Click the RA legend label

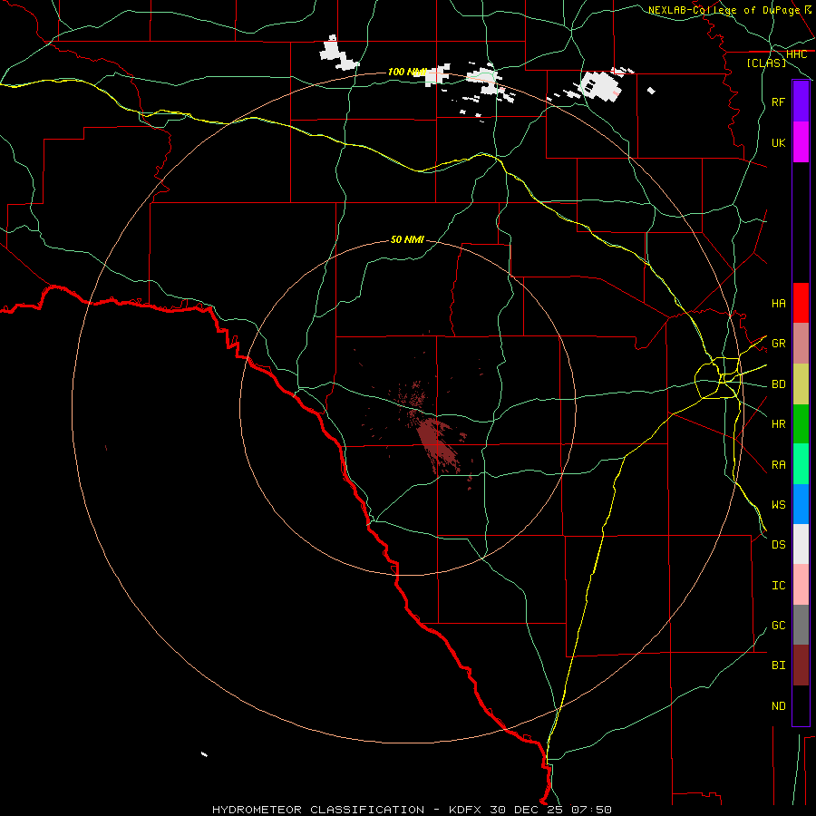pos(778,464)
